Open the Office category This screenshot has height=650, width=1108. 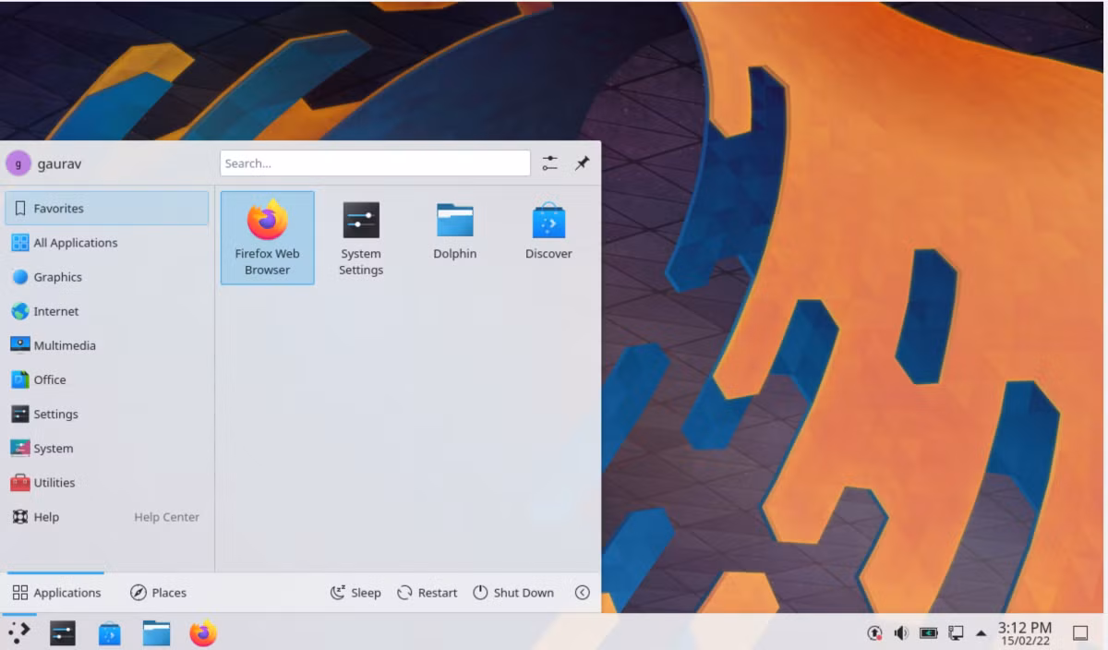[x=107, y=379]
